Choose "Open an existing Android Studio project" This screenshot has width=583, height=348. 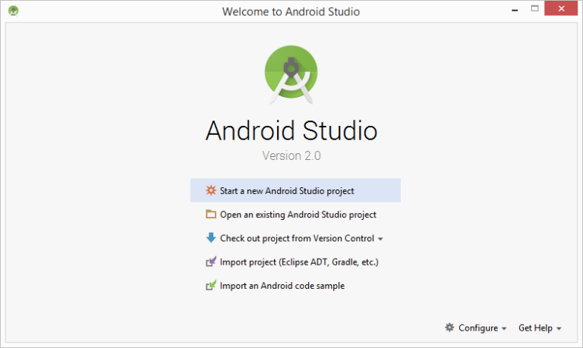(298, 215)
